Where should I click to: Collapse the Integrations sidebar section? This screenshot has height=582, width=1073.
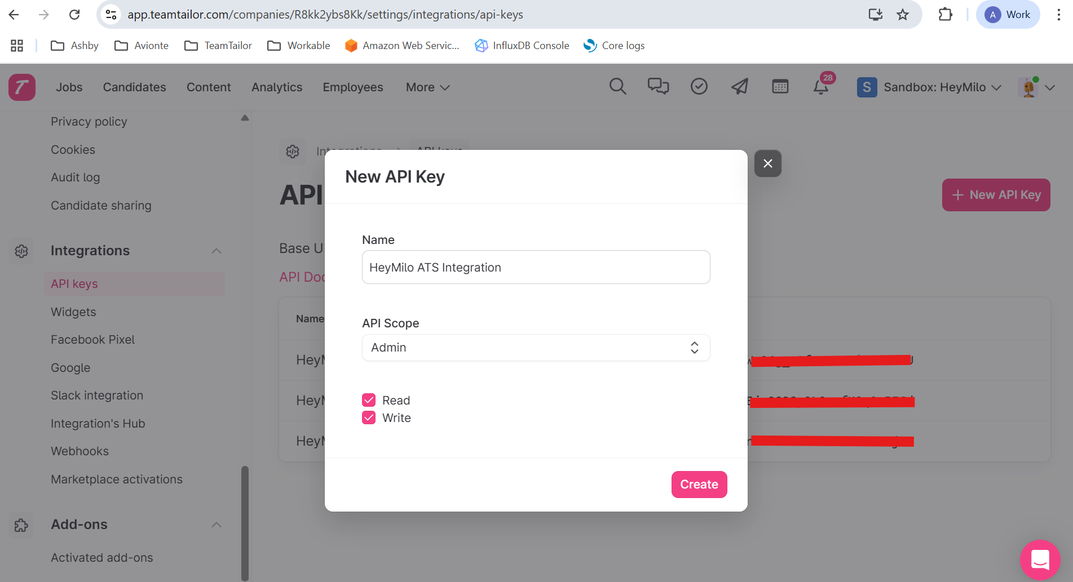[217, 251]
